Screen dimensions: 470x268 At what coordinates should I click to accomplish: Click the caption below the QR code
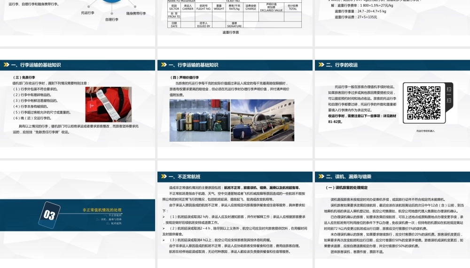[x=425, y=131]
